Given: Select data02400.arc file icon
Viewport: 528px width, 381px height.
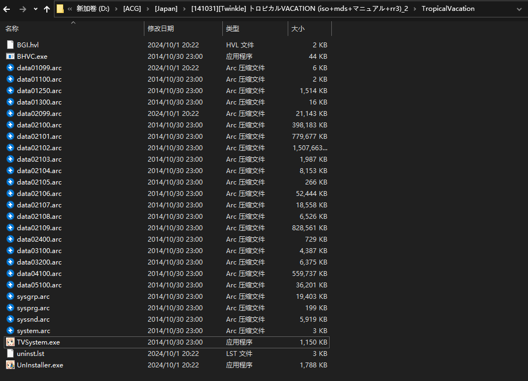Looking at the screenshot, I should [10, 239].
